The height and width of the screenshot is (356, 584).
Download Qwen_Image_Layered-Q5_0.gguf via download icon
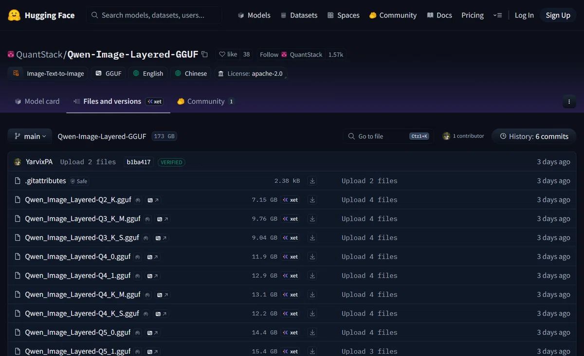pyautogui.click(x=312, y=333)
